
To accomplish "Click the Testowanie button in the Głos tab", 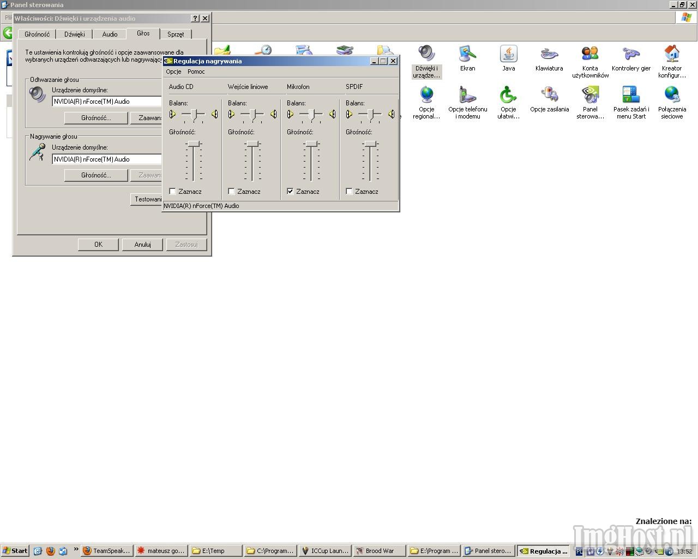I will click(x=146, y=199).
